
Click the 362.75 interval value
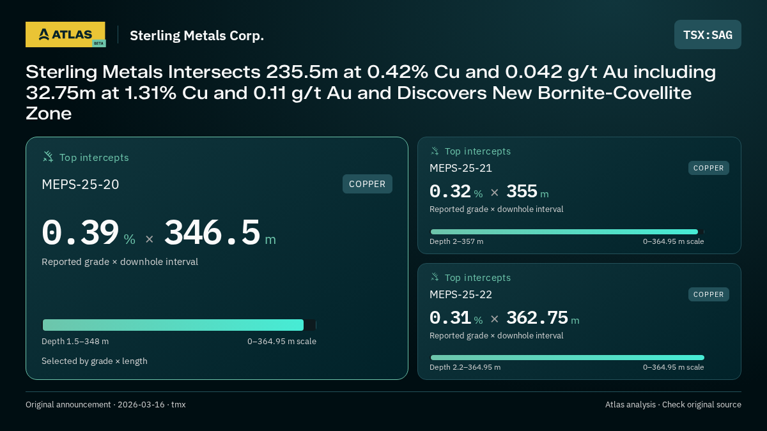point(537,317)
